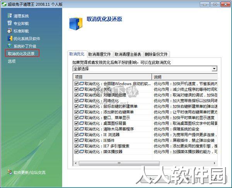Image resolution: width=232 pixels, height=188 pixels.
Task: Minimize the 超级兔子清理王 window
Action: click(x=205, y=4)
